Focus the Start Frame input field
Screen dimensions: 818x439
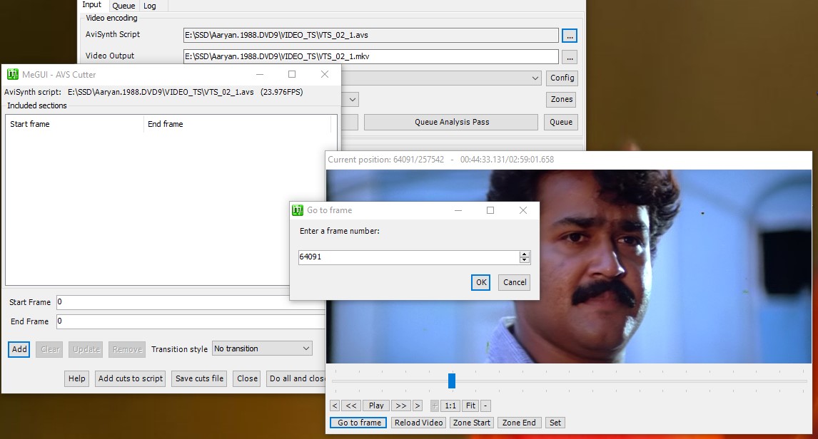pyautogui.click(x=191, y=302)
